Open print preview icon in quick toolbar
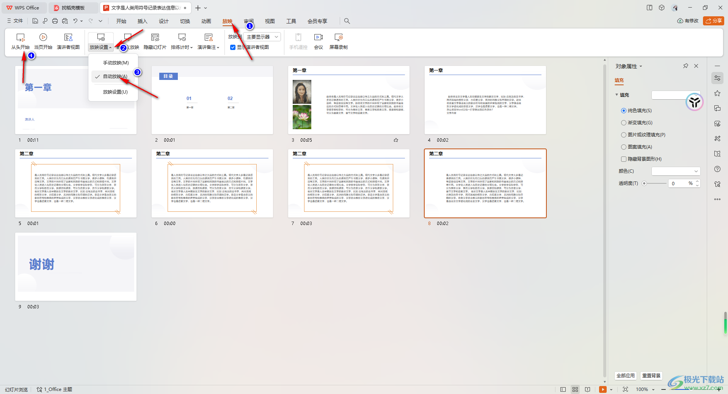728x394 pixels. 65,21
